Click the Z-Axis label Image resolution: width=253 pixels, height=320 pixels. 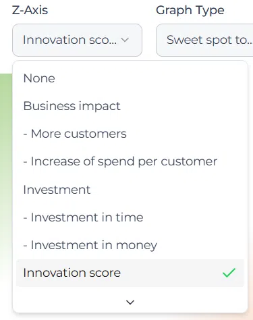[x=30, y=10]
